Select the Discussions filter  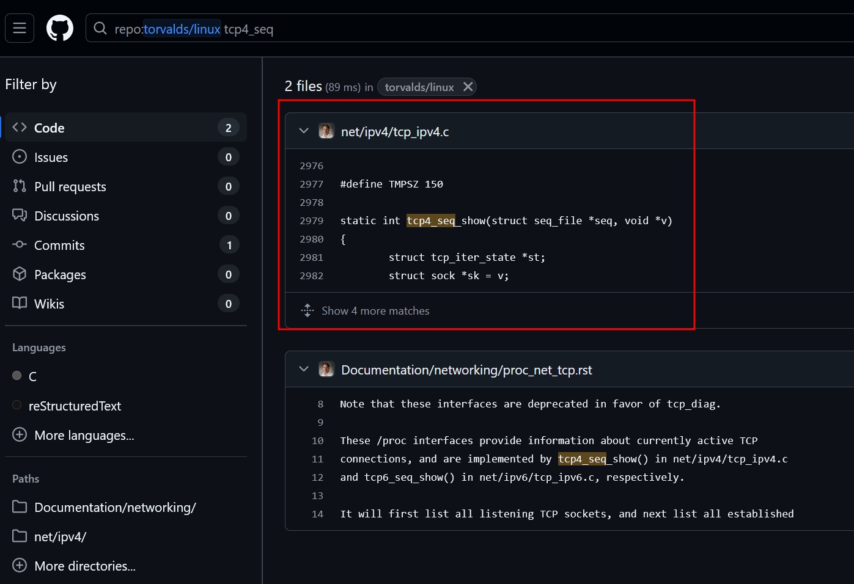click(126, 216)
